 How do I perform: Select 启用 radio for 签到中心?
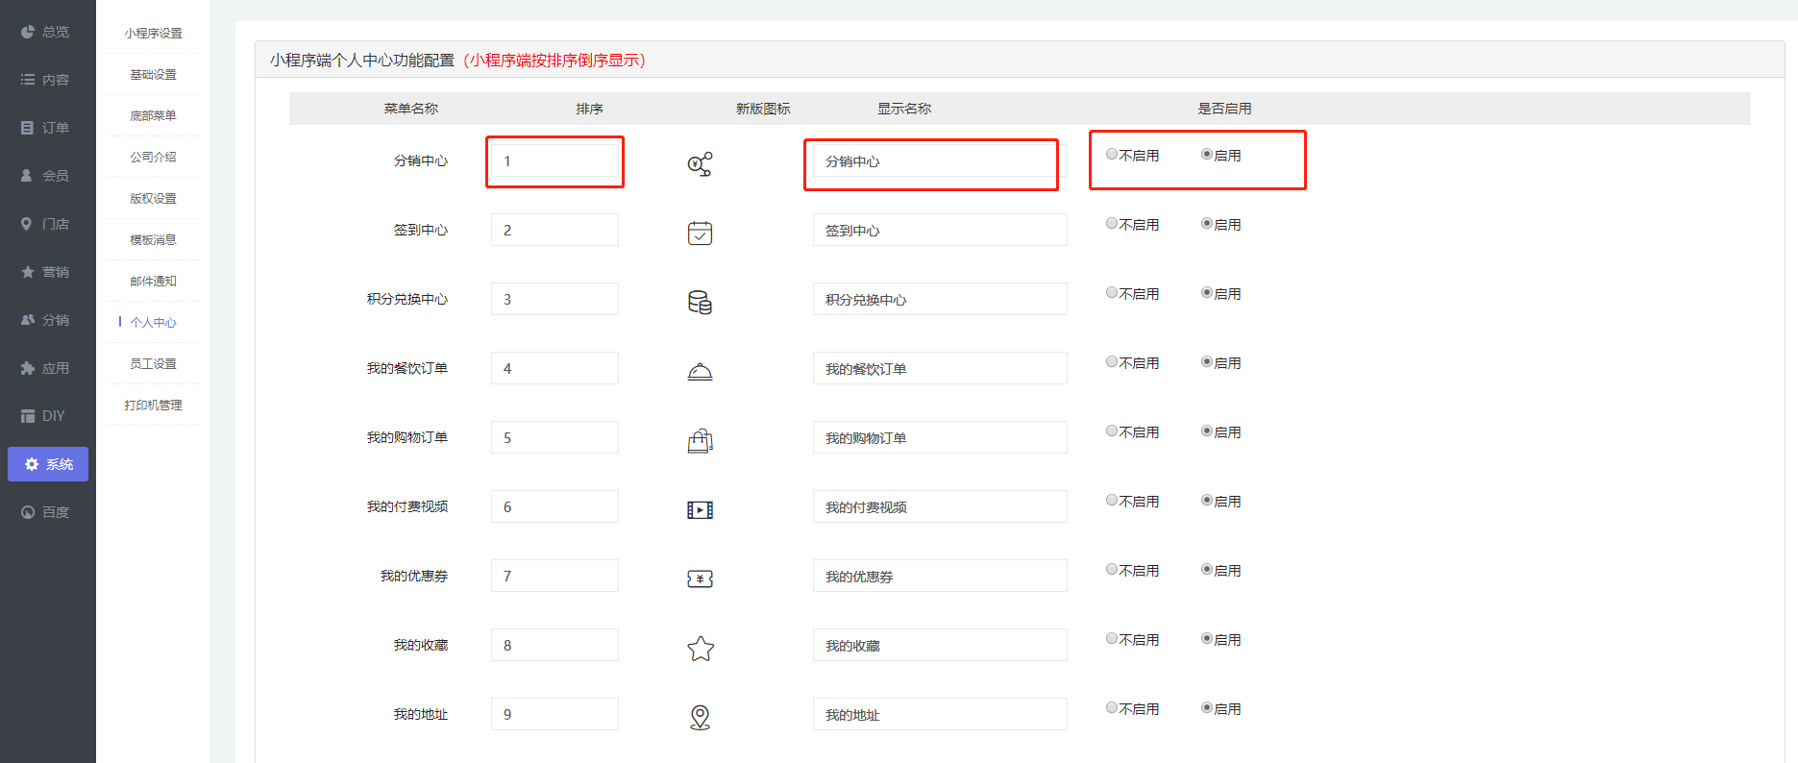tap(1207, 223)
